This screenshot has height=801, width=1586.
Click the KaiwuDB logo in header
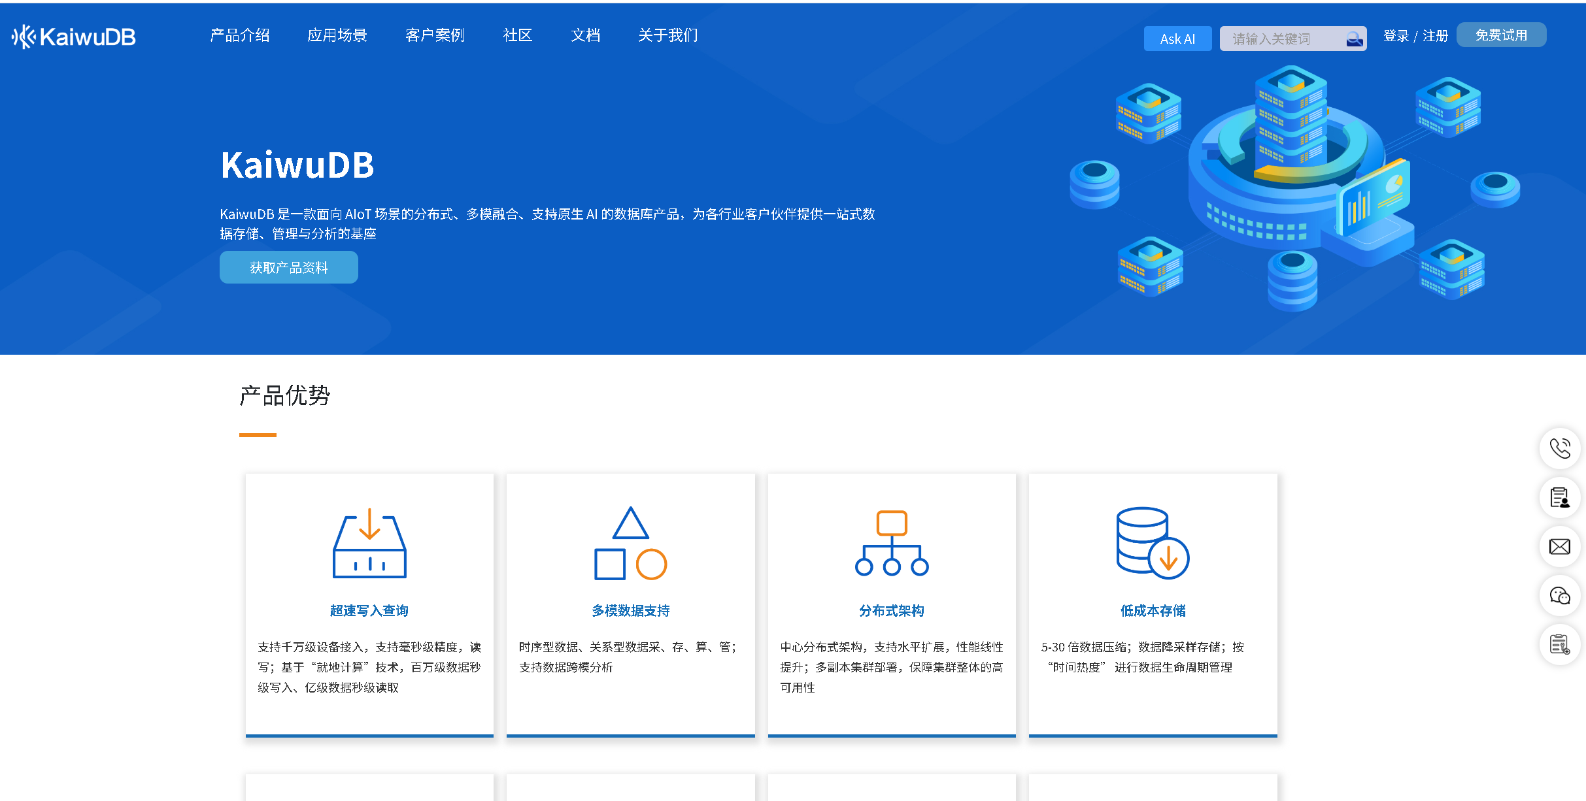tap(74, 37)
